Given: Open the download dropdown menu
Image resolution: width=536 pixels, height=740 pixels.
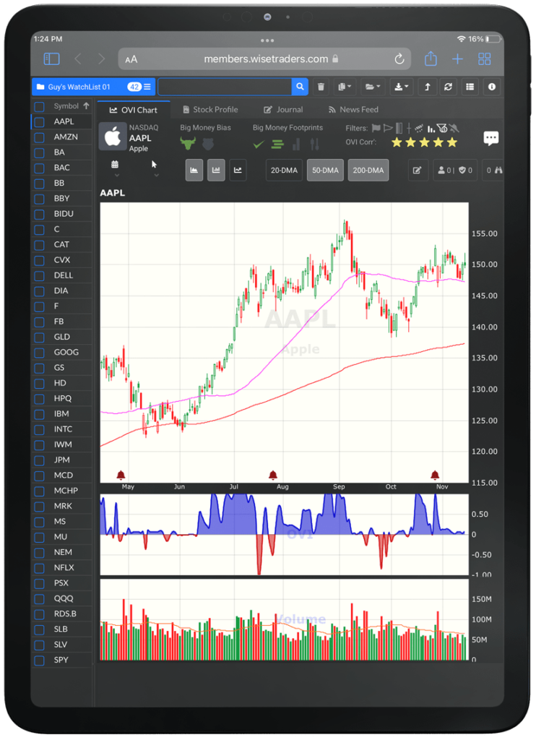Looking at the screenshot, I should click(402, 87).
